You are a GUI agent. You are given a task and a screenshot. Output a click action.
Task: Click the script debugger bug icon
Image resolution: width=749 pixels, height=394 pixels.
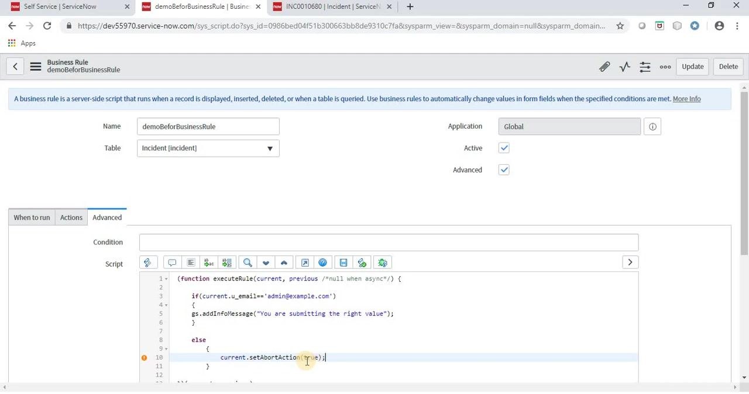click(383, 263)
